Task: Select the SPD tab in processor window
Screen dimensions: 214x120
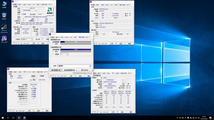Action: (34, 5)
